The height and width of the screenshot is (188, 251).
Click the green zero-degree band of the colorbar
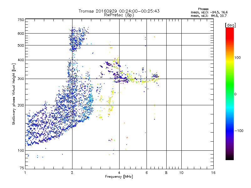(x=230, y=94)
